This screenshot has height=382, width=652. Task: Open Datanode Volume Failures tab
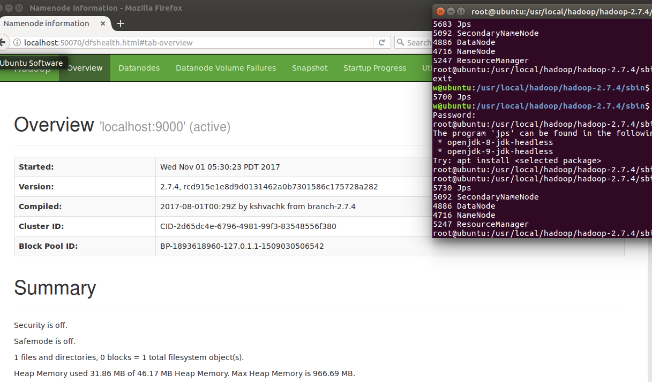point(226,68)
